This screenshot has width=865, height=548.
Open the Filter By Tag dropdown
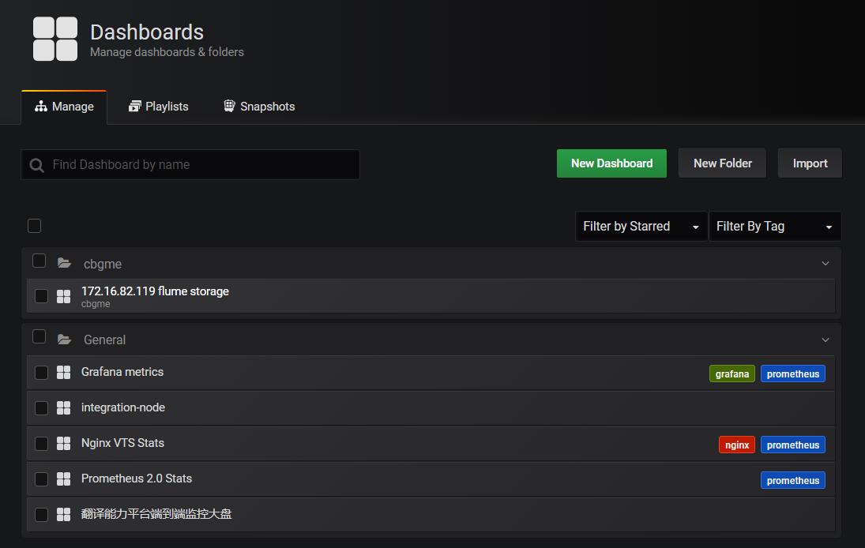(774, 226)
